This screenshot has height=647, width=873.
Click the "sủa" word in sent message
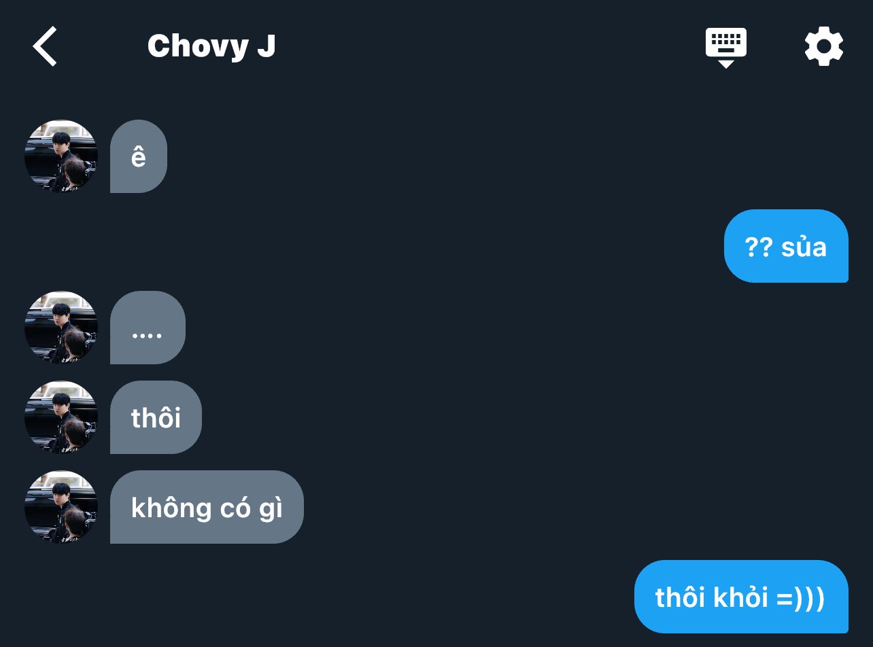click(804, 246)
